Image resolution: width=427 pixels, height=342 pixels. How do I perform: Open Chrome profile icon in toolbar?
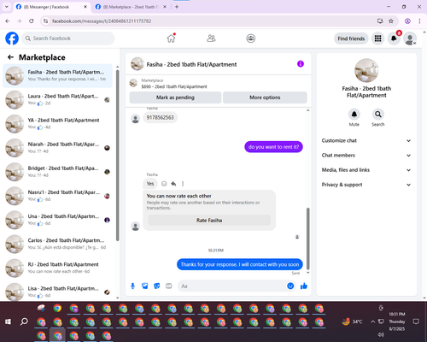pyautogui.click(x=407, y=21)
